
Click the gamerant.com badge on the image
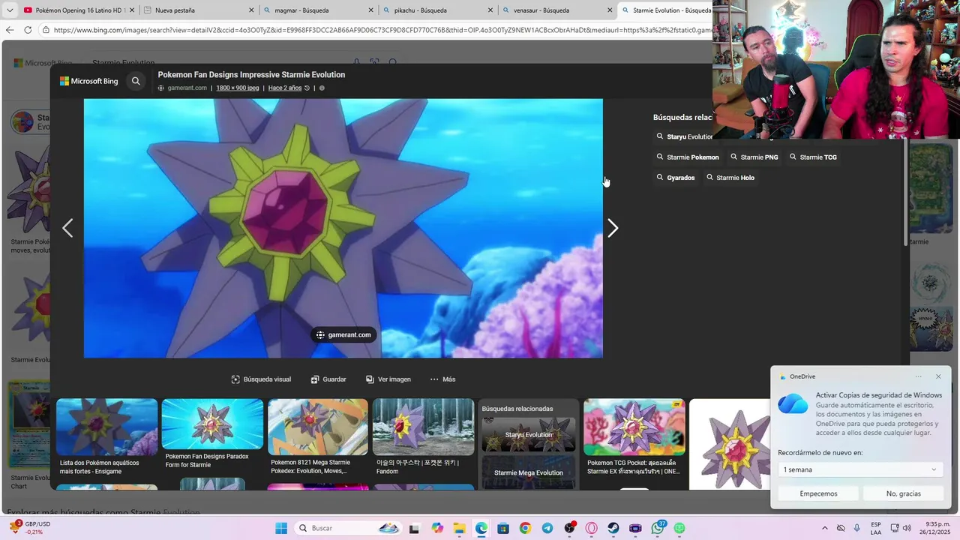click(343, 334)
